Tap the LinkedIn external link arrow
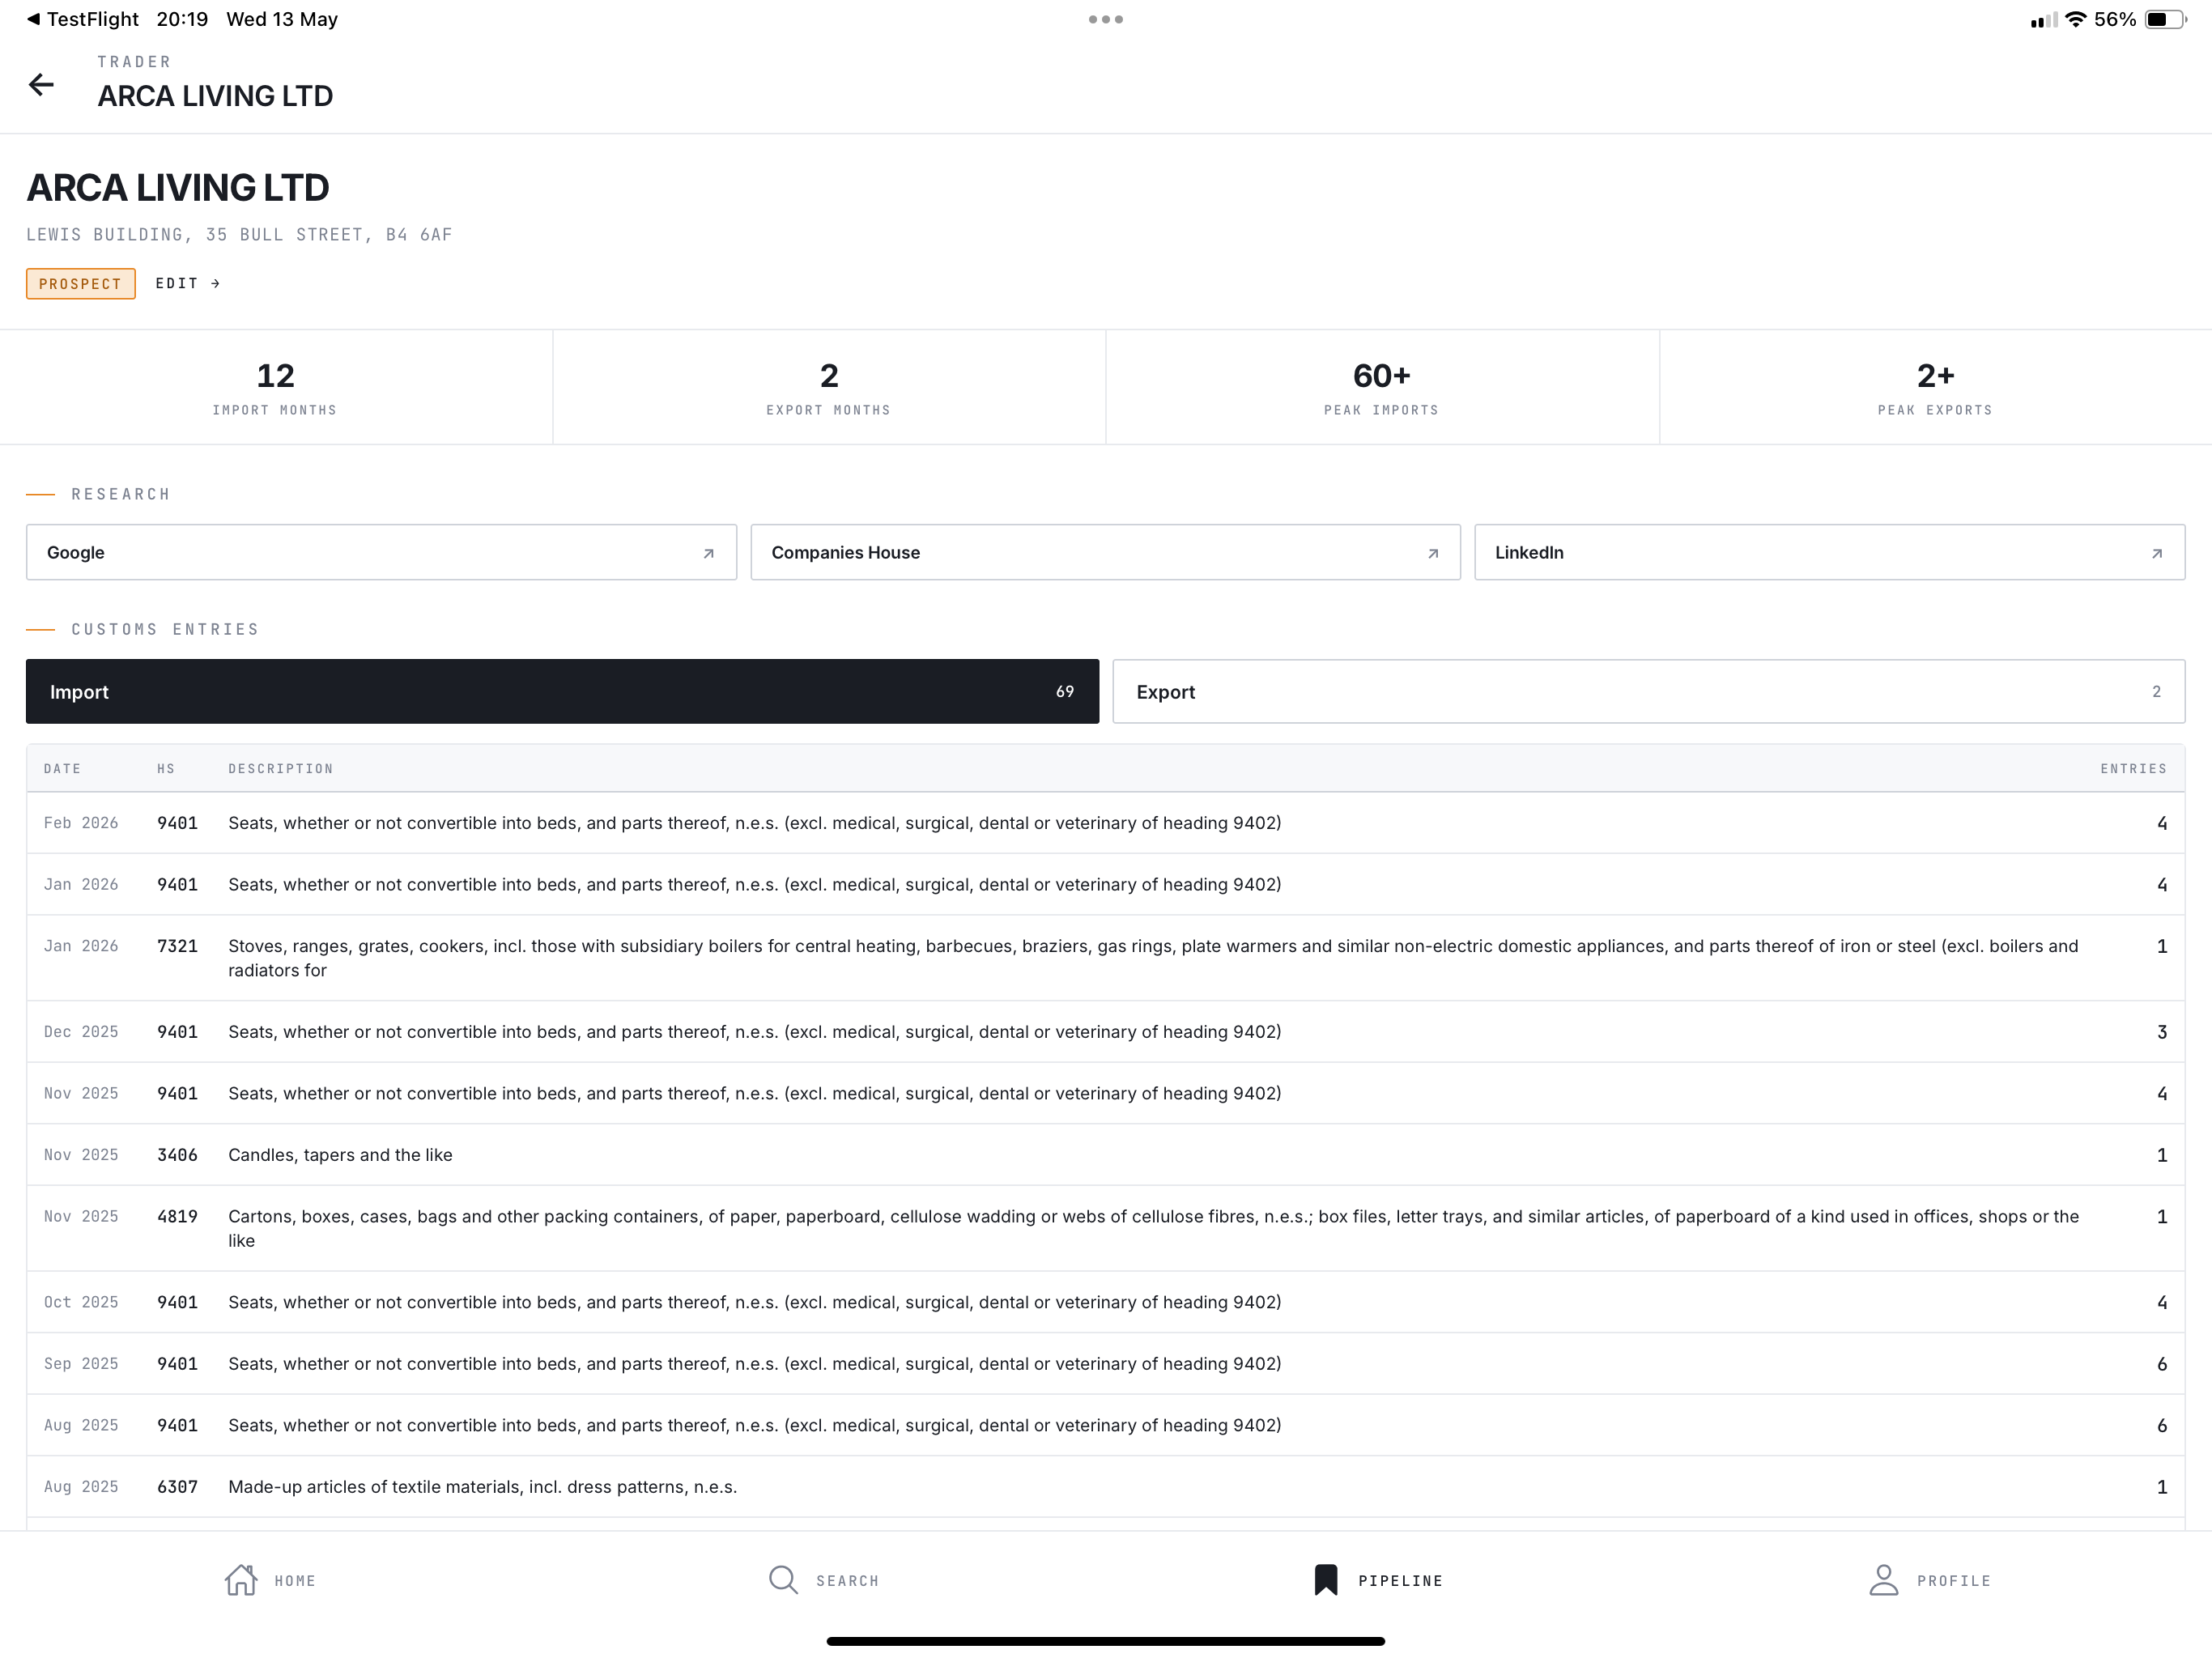 (2156, 553)
